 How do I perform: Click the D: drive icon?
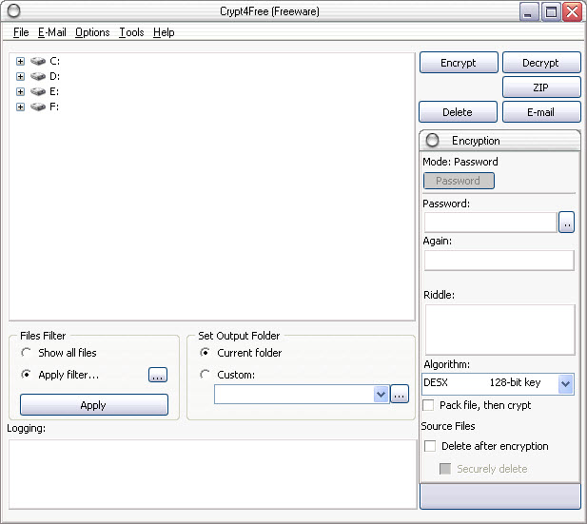(38, 76)
